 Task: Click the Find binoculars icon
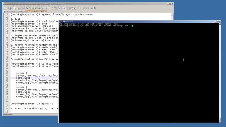point(39,8)
